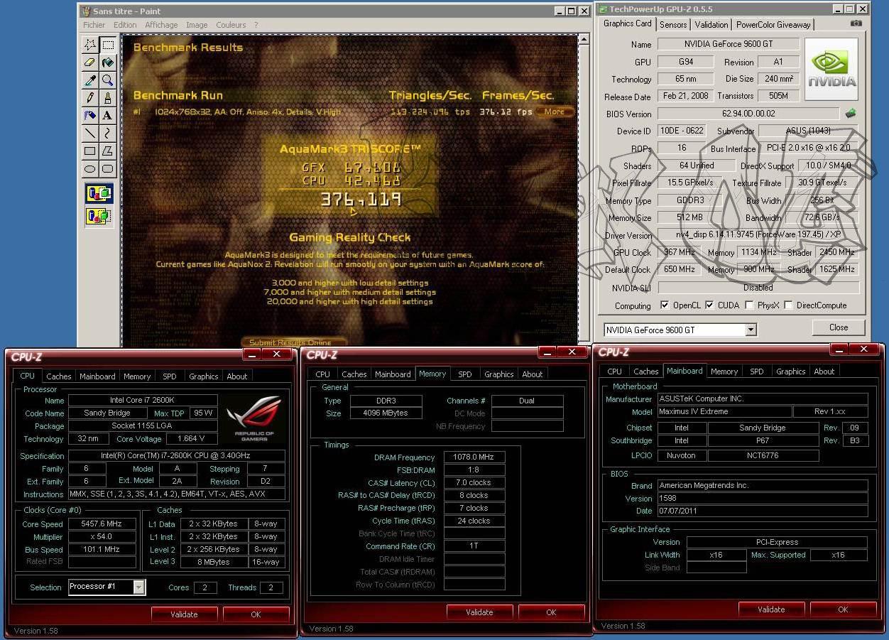Pick the Eraser tool in Paint
Image resolution: width=889 pixels, height=640 pixels.
(90, 62)
